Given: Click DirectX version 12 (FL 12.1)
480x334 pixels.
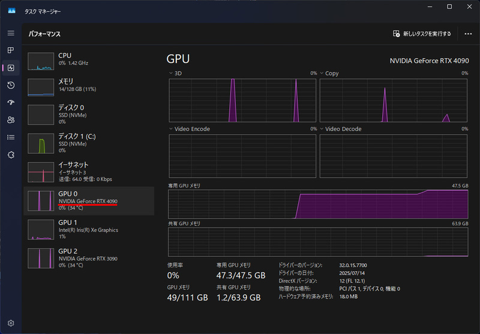Looking at the screenshot, I should click(x=352, y=281).
